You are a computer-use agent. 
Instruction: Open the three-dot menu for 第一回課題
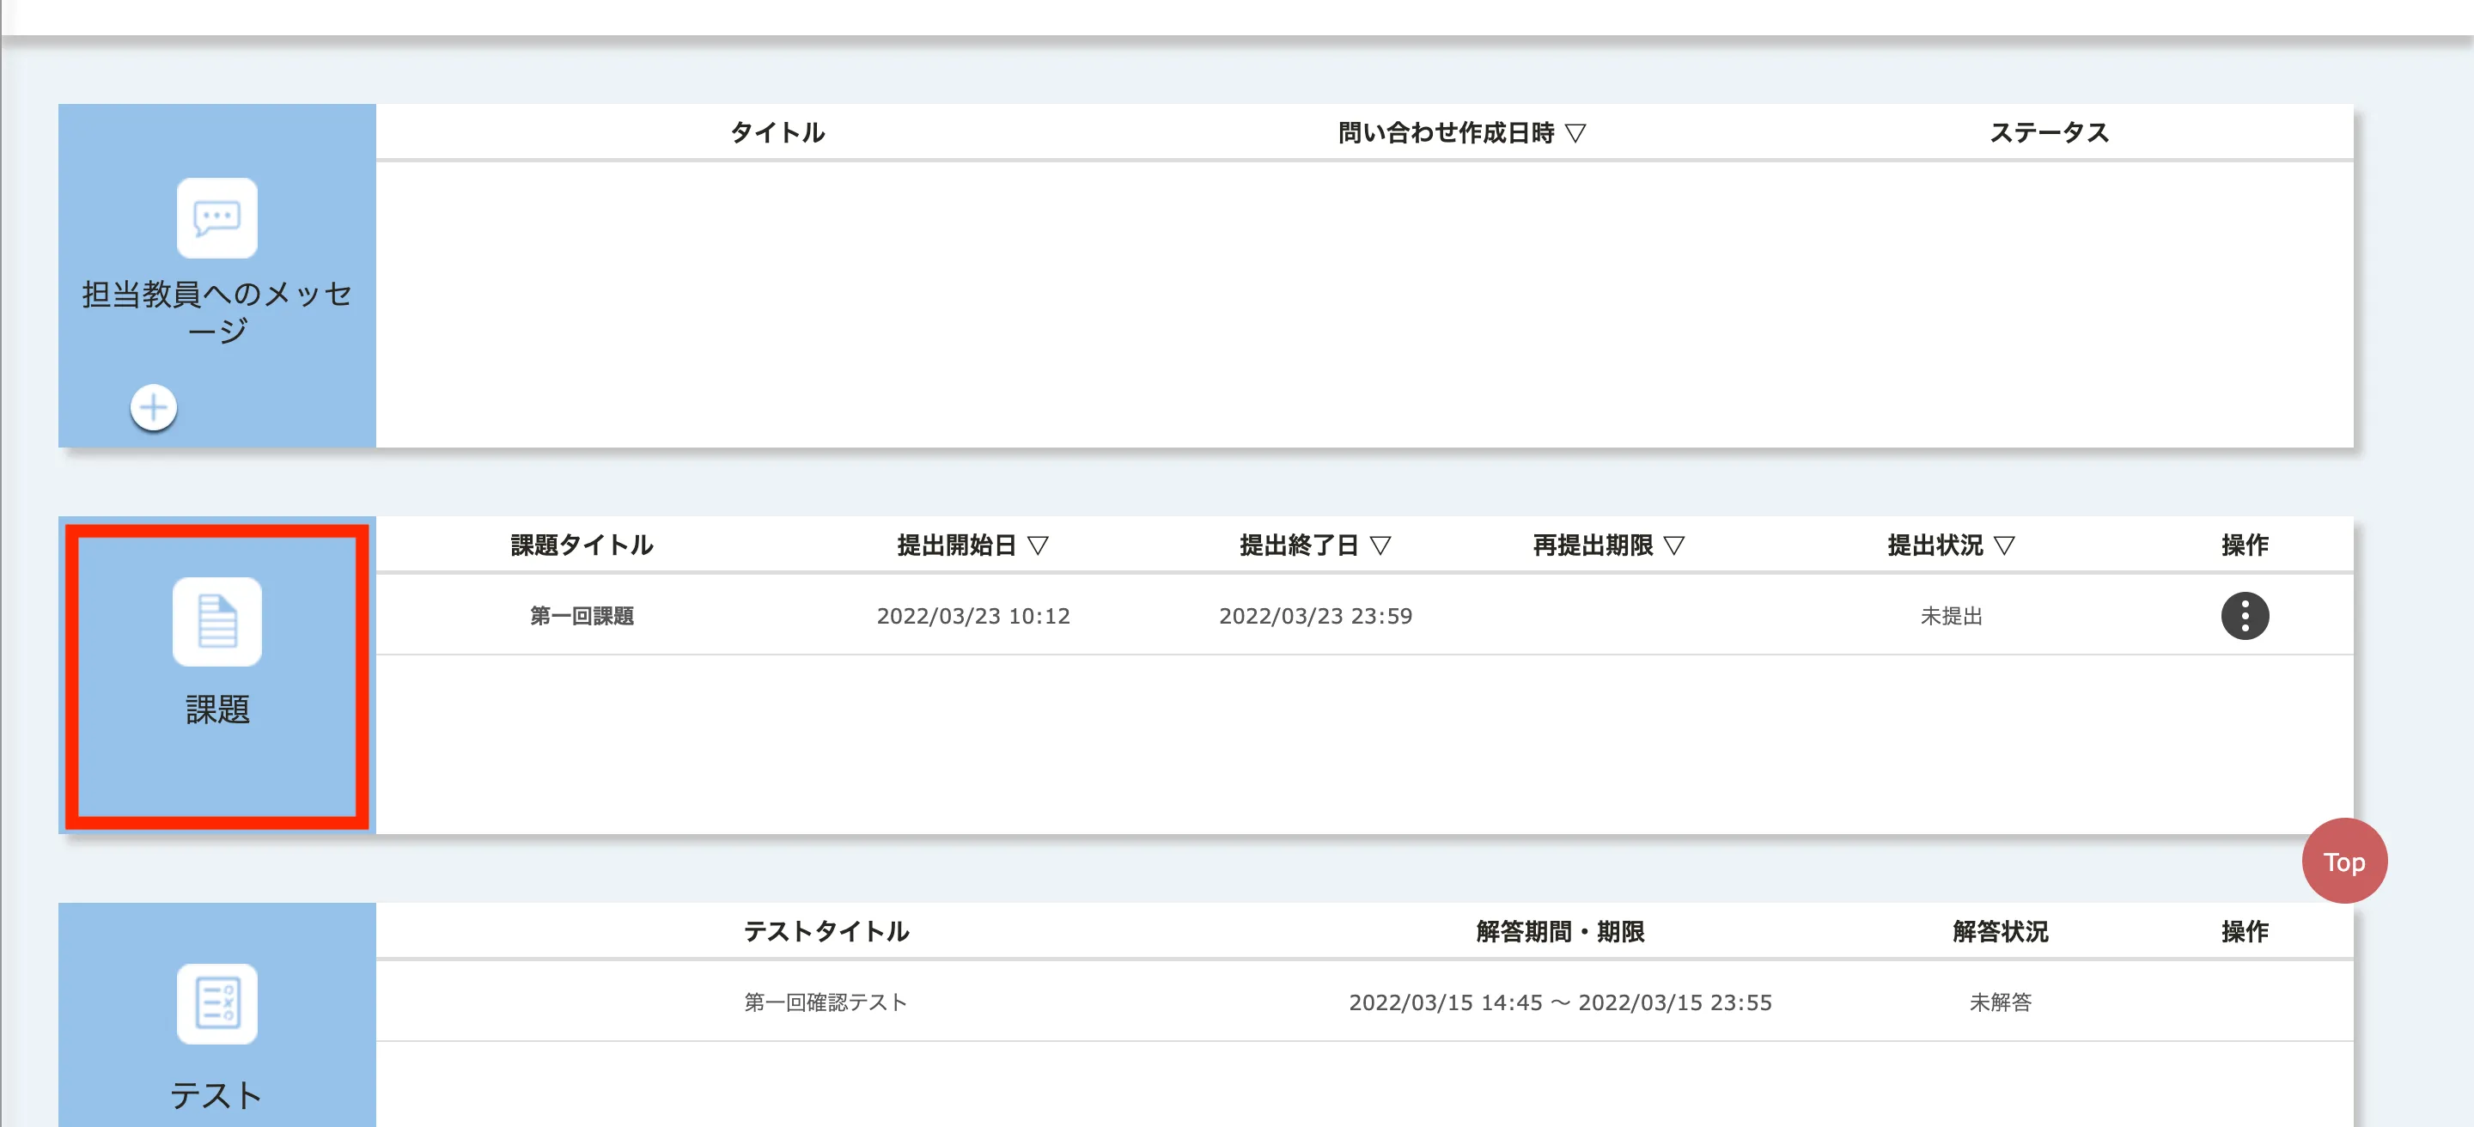pos(2245,615)
